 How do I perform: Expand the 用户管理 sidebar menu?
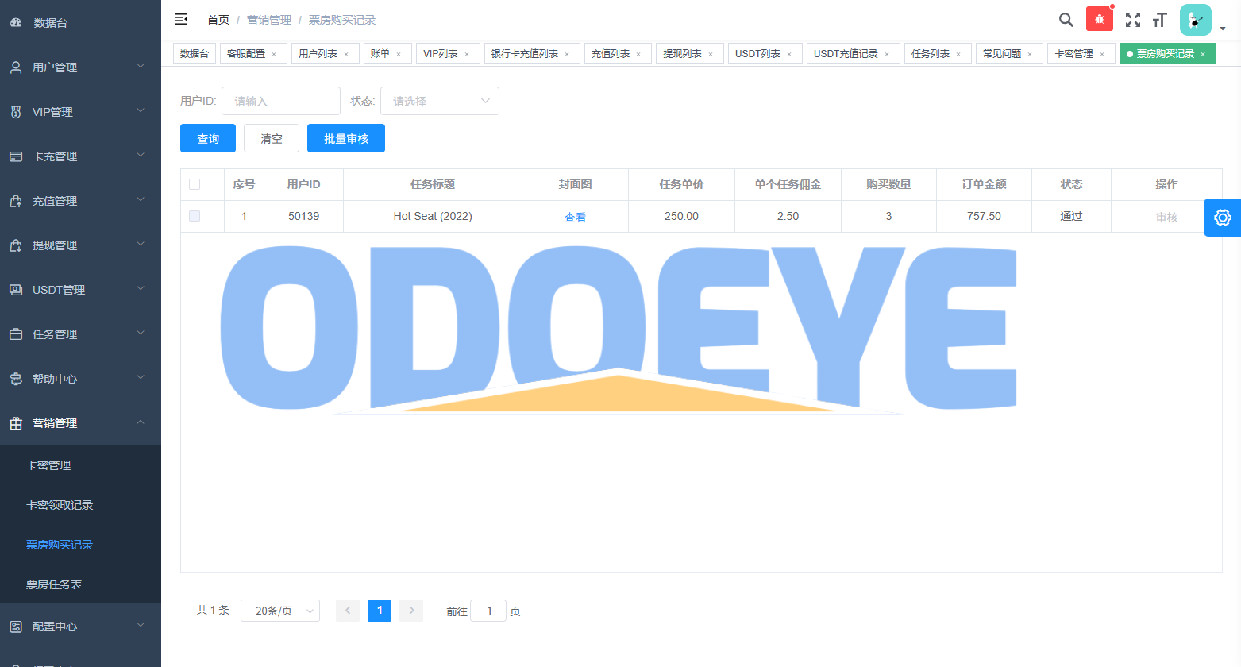pos(80,67)
